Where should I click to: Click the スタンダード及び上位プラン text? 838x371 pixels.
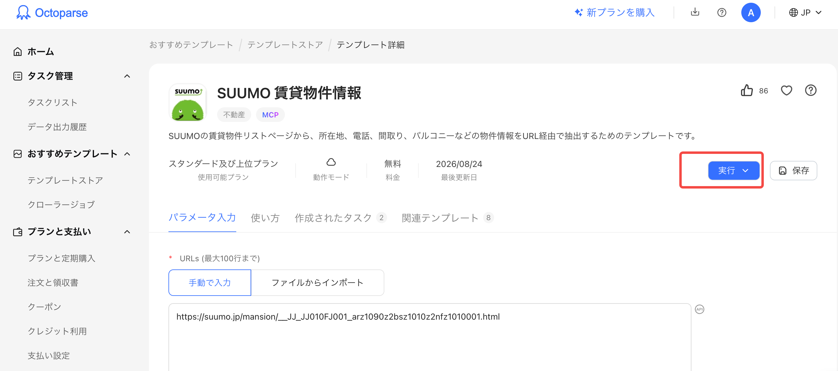pos(223,163)
